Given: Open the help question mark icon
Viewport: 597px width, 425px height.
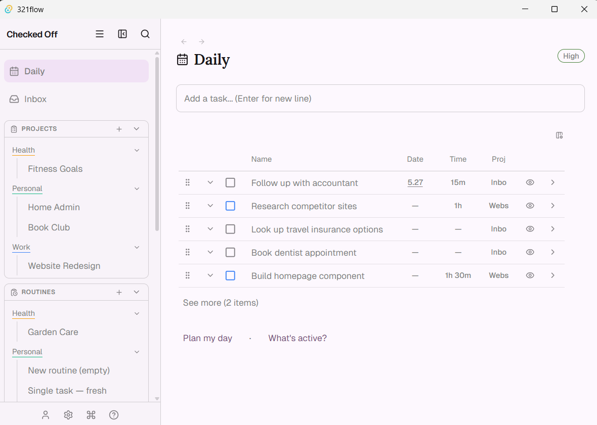Looking at the screenshot, I should point(114,415).
